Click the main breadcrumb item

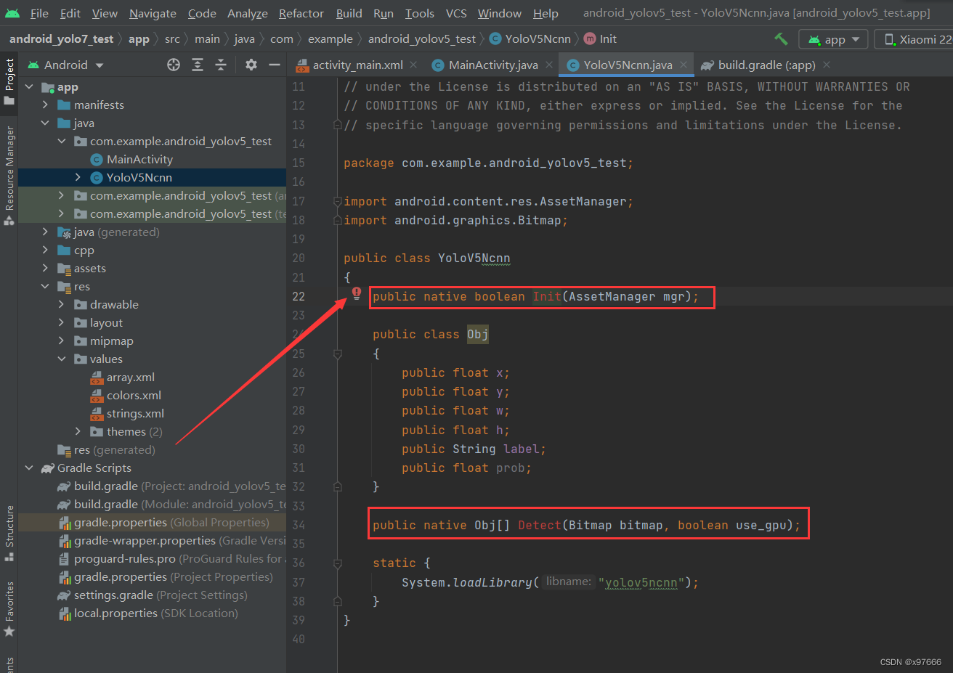(207, 39)
